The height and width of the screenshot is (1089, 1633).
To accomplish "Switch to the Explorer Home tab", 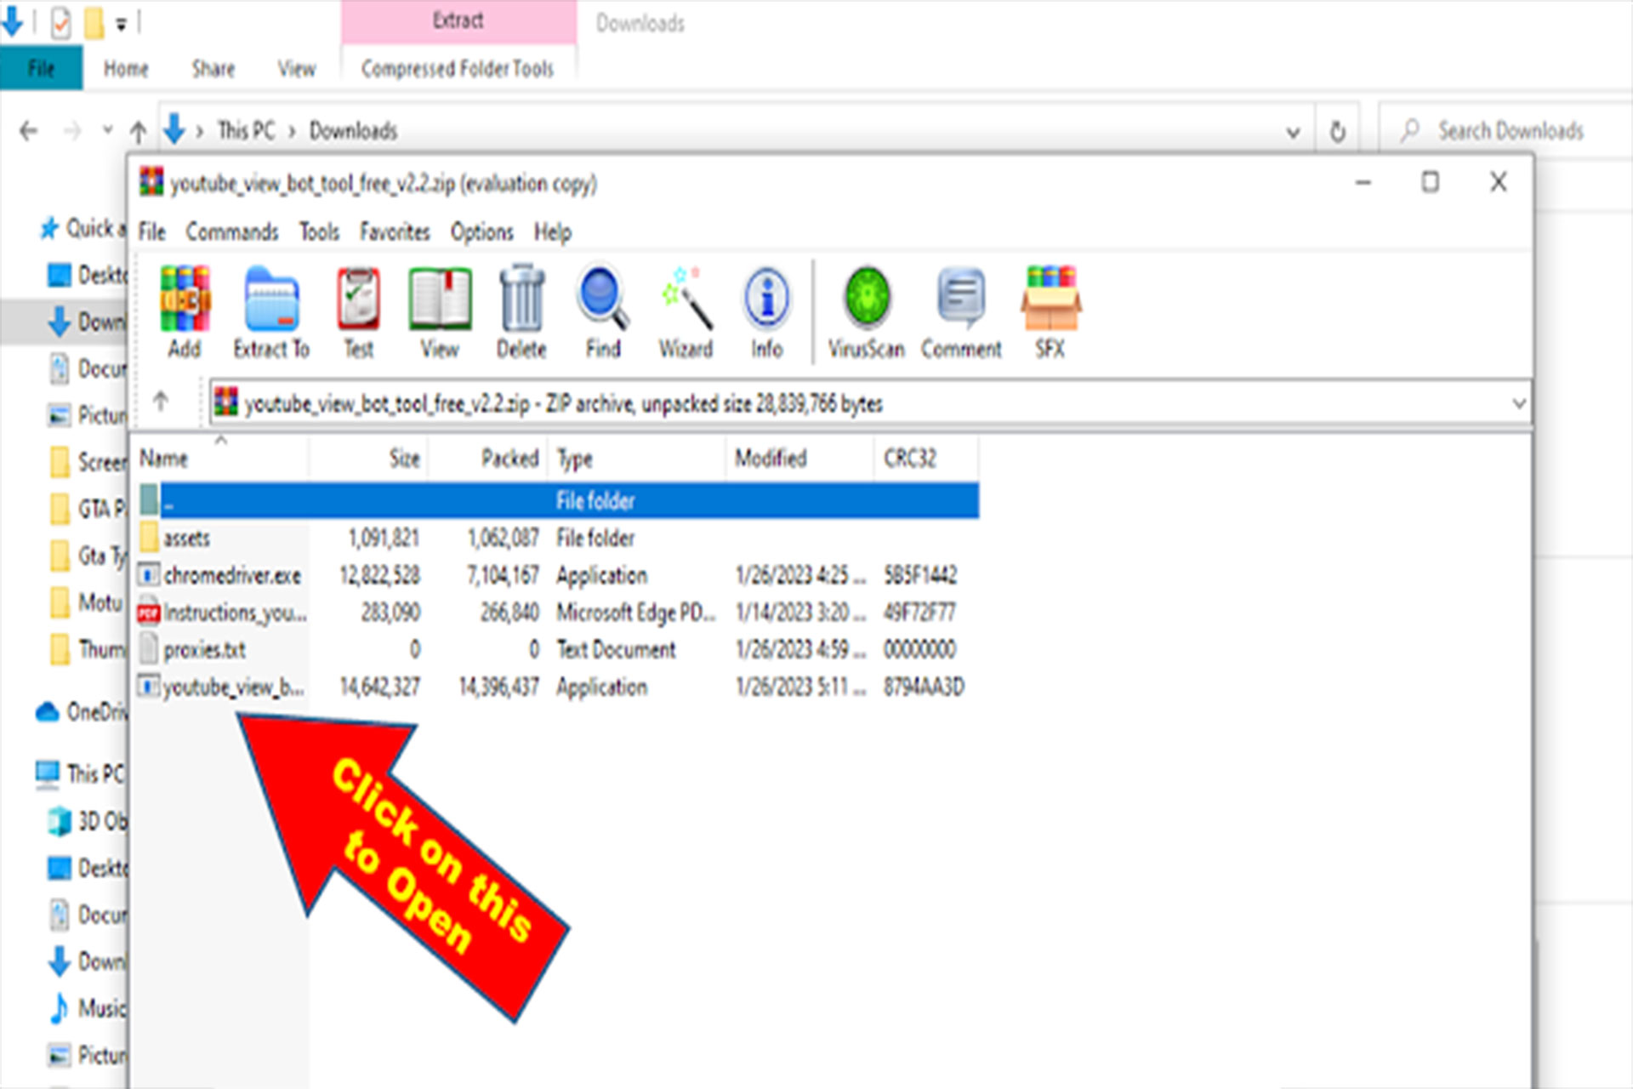I will [x=126, y=68].
